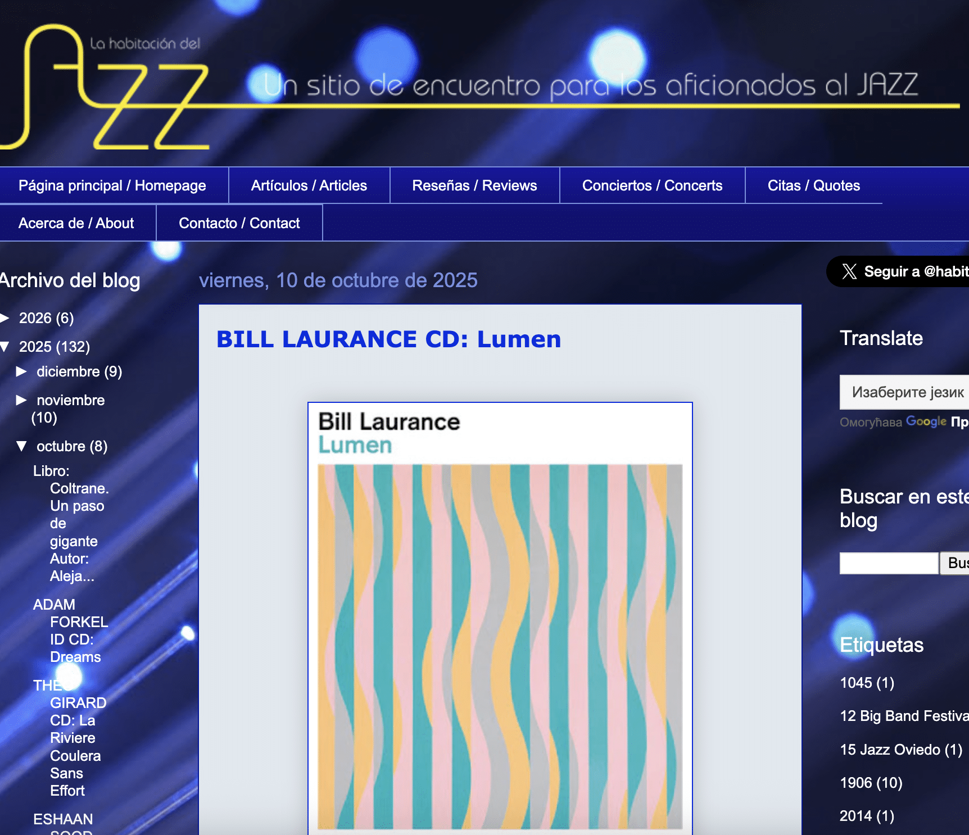Open the ADAM FORKELID CD: Dreams post

click(71, 630)
